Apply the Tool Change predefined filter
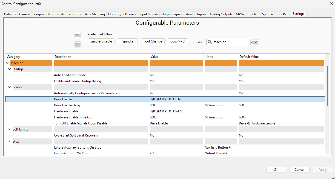This screenshot has height=179, width=335. [153, 41]
